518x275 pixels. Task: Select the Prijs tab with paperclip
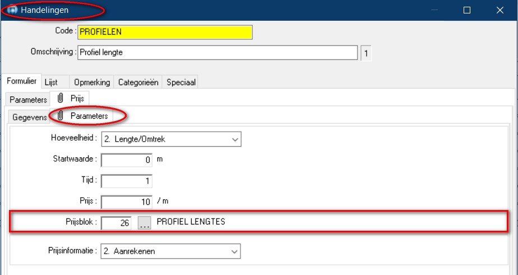point(70,99)
